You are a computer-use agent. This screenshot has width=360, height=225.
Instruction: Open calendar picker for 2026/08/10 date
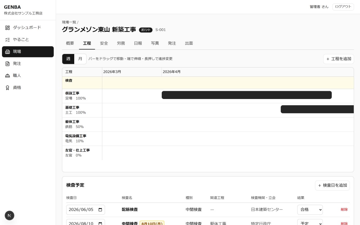[100, 224]
